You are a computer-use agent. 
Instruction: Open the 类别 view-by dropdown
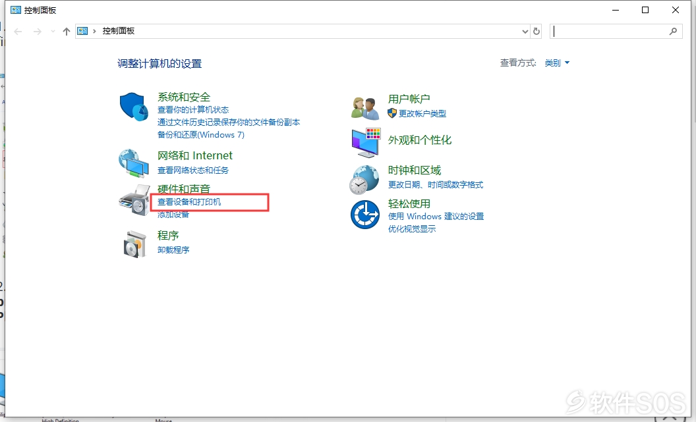557,63
